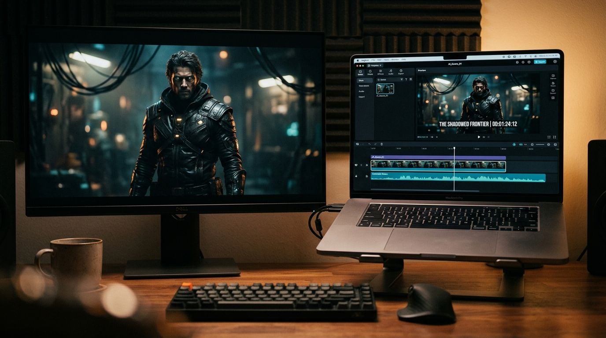Click the cyan Export button in the editor
The image size is (606, 338).
pyautogui.click(x=540, y=62)
